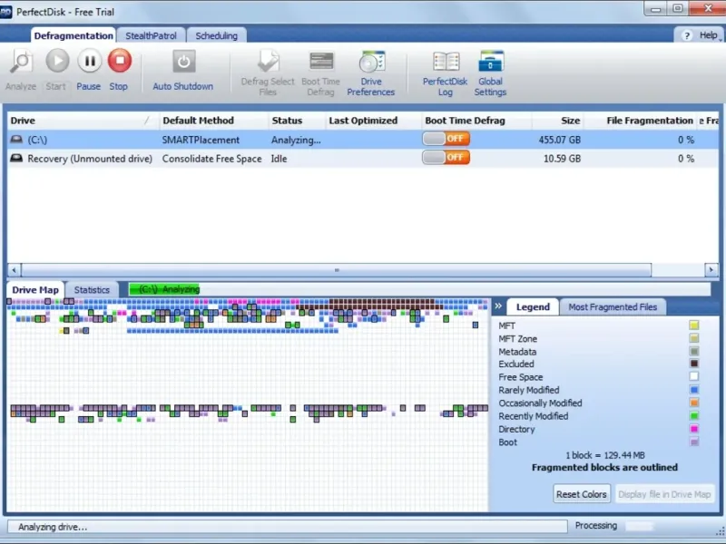
Task: Click the Pause defragmentation icon
Action: (89, 62)
